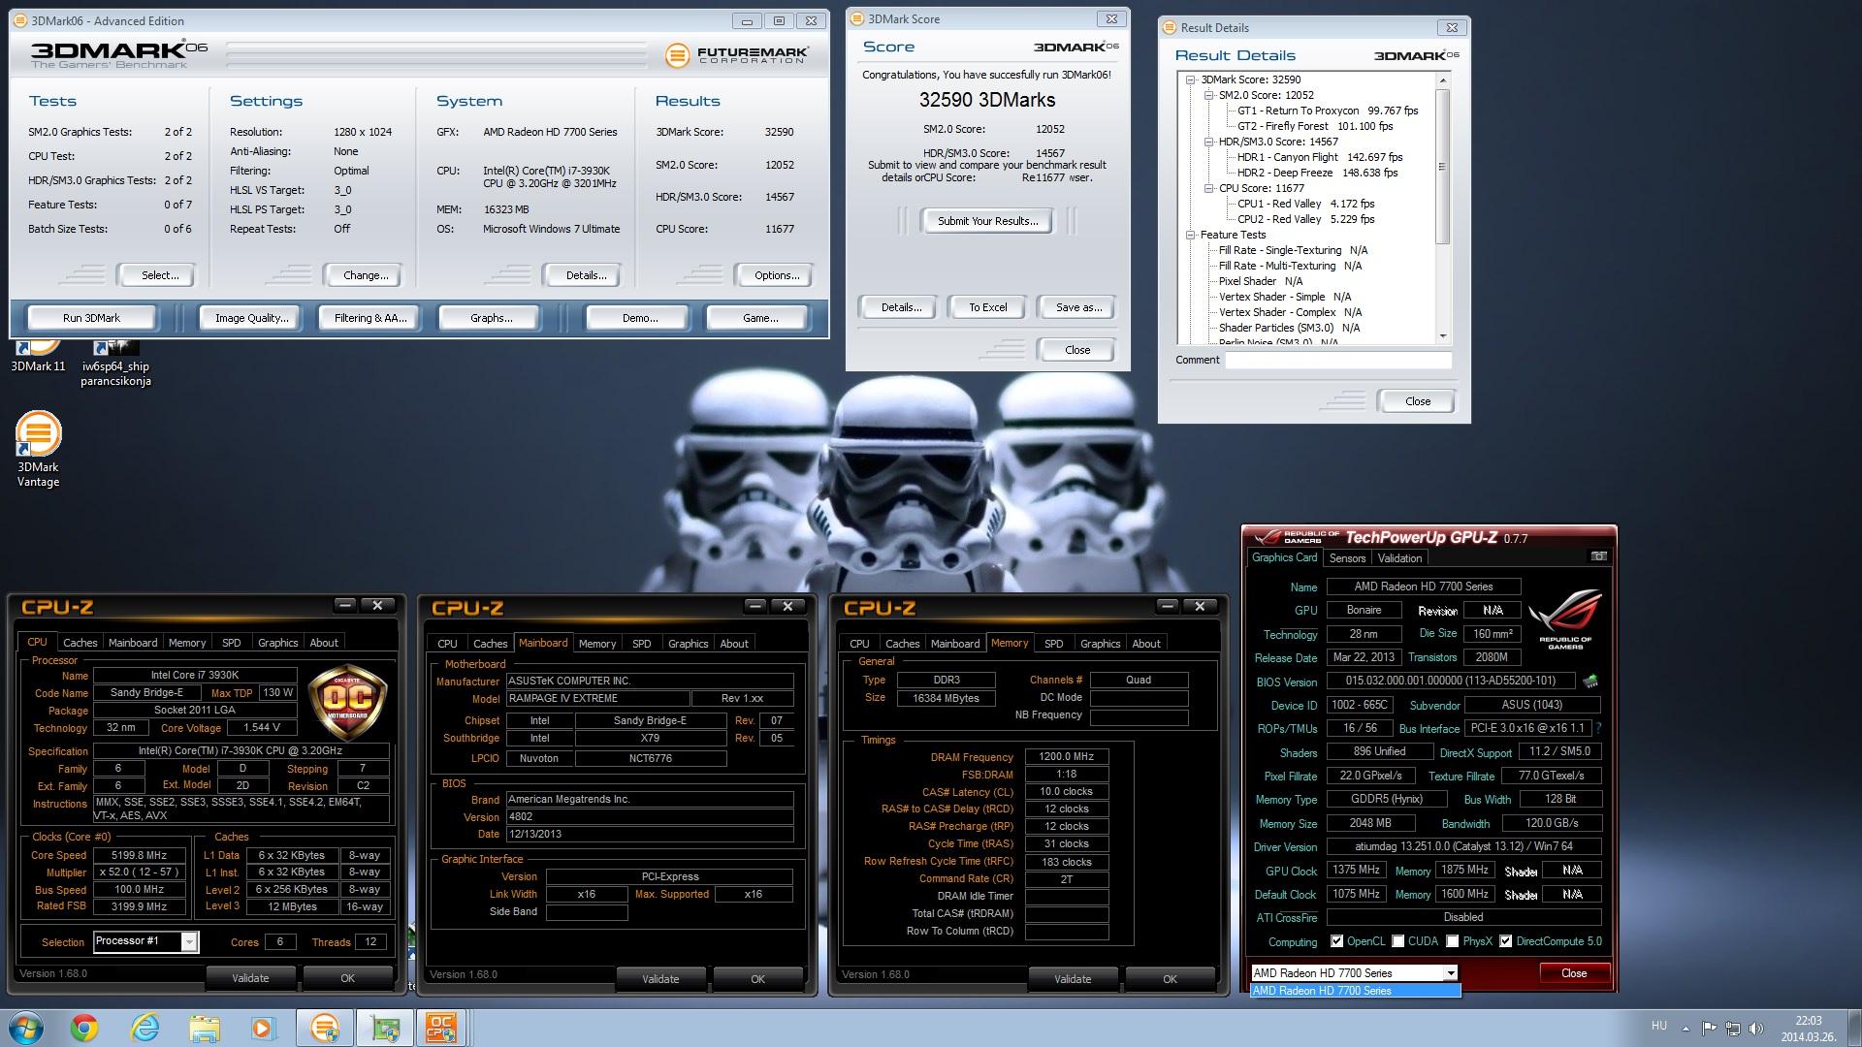Click Save as in 3DMark Score window
Image resolution: width=1862 pixels, height=1047 pixels.
[1078, 307]
